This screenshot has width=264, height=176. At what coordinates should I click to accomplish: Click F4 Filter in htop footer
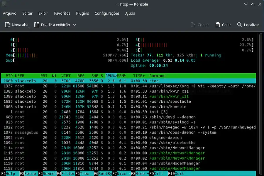click(66, 173)
